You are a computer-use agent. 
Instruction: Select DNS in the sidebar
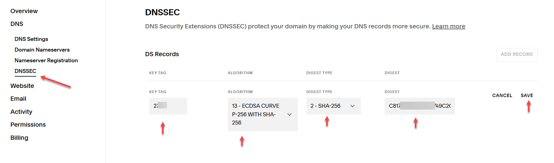[x=17, y=24]
